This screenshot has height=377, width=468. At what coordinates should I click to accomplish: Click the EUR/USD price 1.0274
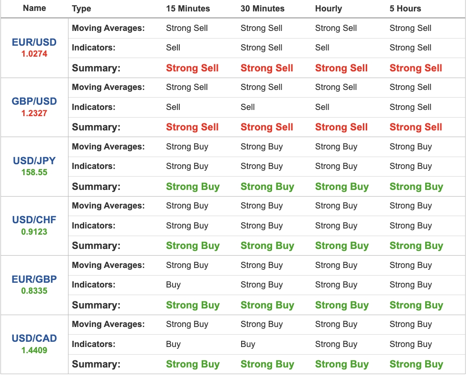[x=34, y=54]
